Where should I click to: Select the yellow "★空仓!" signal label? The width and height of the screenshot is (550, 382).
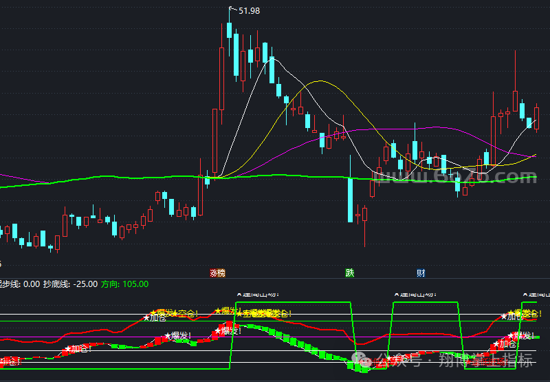point(184,314)
